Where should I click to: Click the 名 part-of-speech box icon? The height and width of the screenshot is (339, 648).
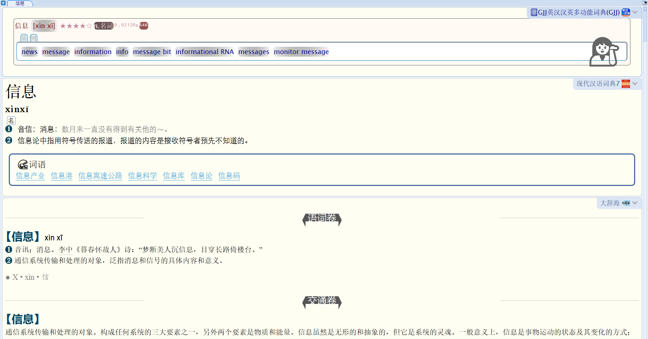[x=11, y=121]
